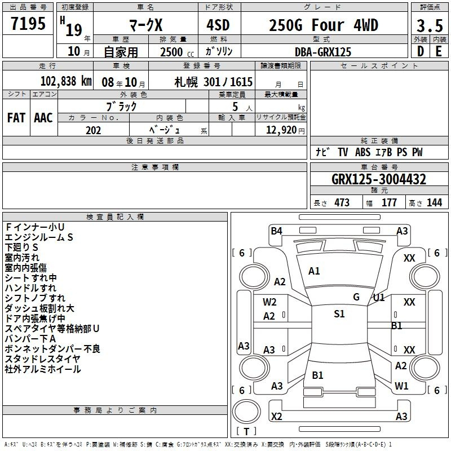The width and height of the screenshot is (451, 451).
Task: Click the spare tire circle icon
Action: (x=246, y=412)
